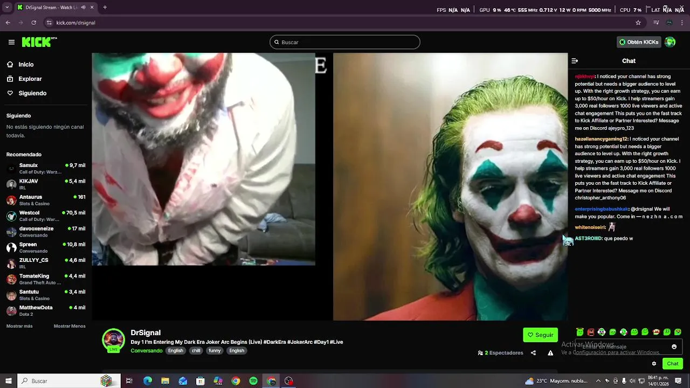
Task: Click chat username AST3ROIIID
Action: (x=588, y=238)
